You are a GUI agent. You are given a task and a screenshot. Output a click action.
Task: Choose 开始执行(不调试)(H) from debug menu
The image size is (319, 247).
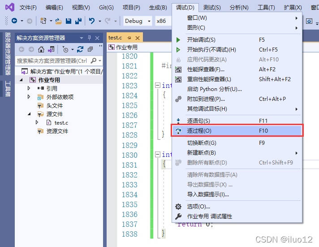[237, 50]
